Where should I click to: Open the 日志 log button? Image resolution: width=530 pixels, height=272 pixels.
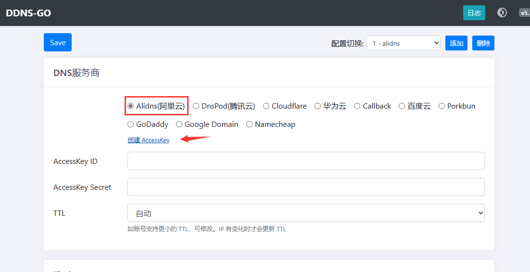pyautogui.click(x=474, y=13)
